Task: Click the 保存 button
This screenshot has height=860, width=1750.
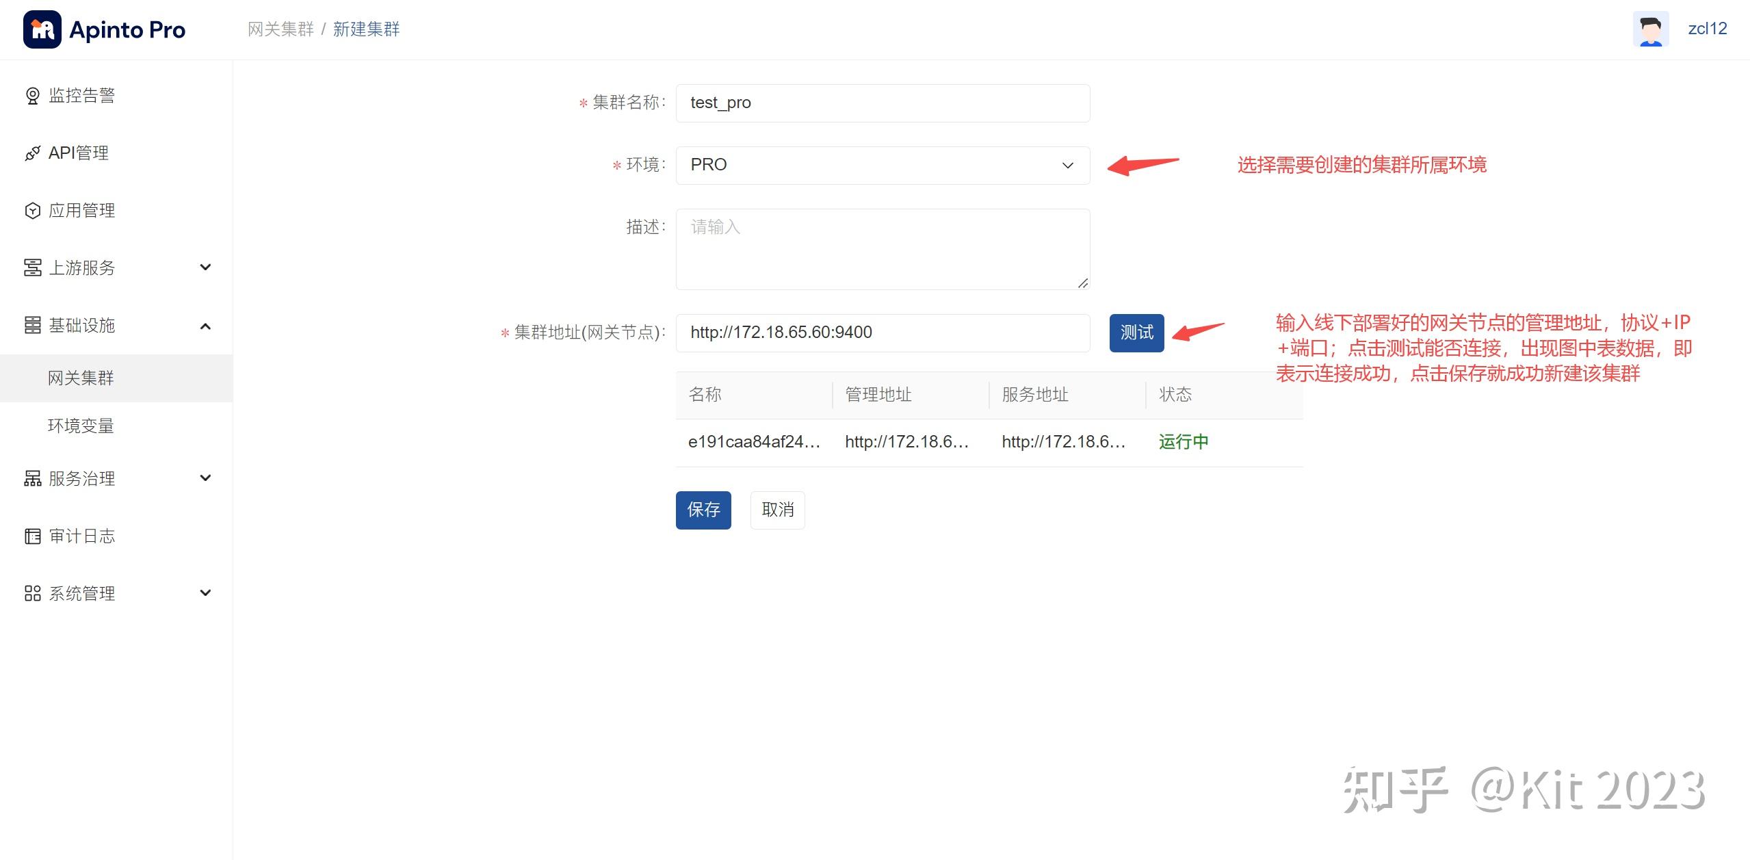Action: [x=703, y=510]
